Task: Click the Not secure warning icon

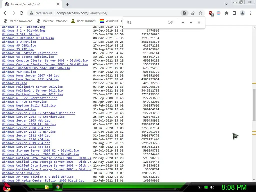Action: coord(31,13)
